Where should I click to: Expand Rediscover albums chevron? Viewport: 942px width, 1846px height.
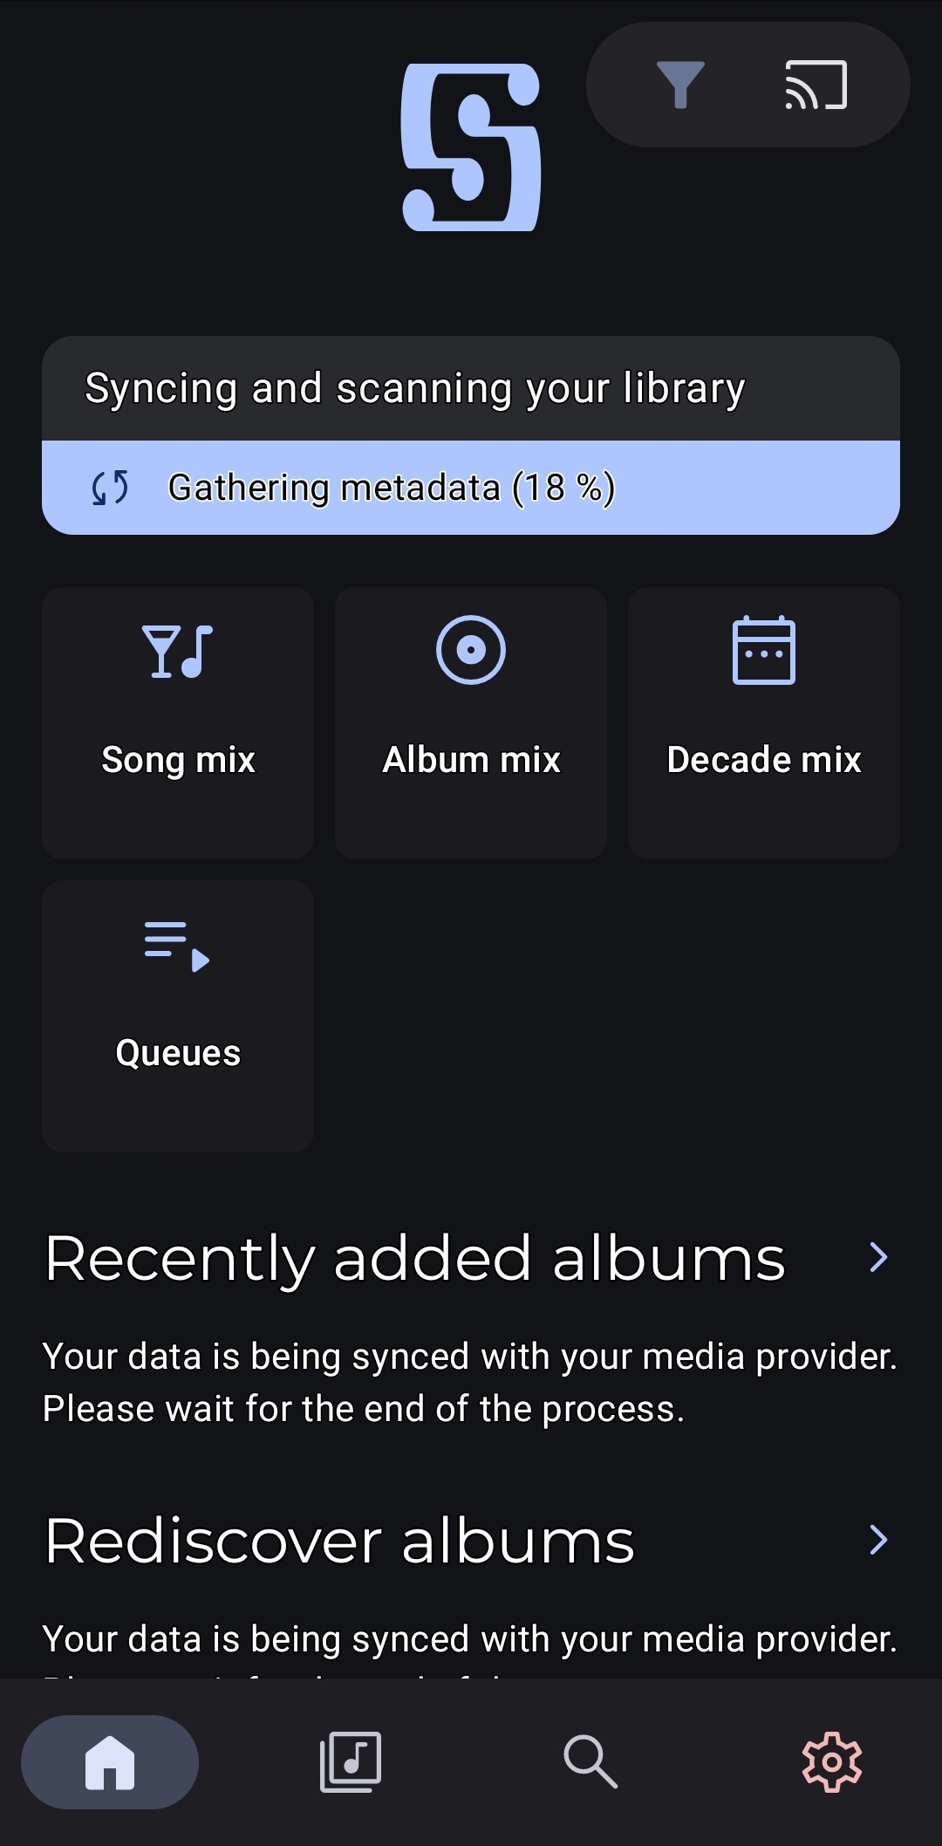coord(878,1540)
